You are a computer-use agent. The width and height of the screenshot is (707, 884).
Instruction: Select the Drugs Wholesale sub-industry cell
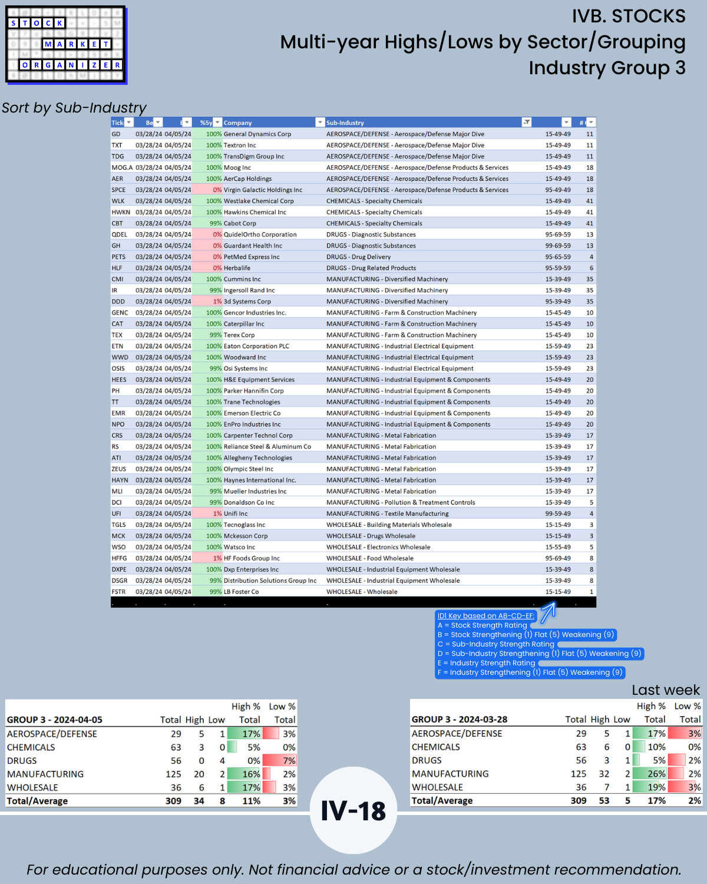point(371,536)
